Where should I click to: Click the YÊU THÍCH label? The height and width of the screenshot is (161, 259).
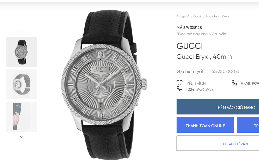coord(196,83)
